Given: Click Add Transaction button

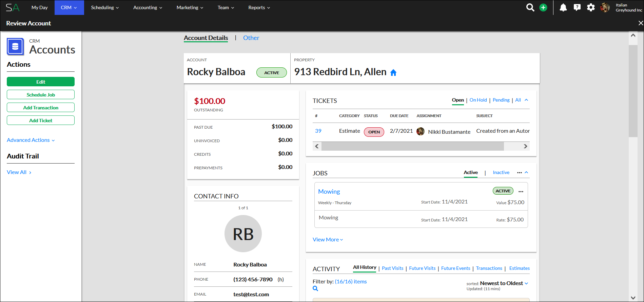Looking at the screenshot, I should [x=41, y=107].
